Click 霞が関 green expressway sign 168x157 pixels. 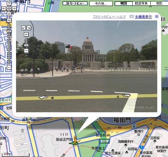(x=104, y=141)
